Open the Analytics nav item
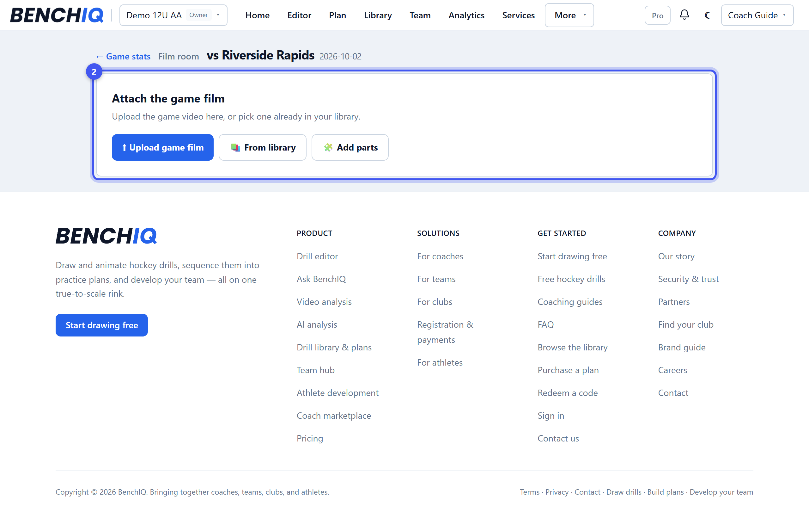 pos(466,15)
